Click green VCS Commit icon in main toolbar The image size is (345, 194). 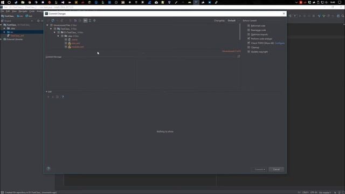[323, 16]
